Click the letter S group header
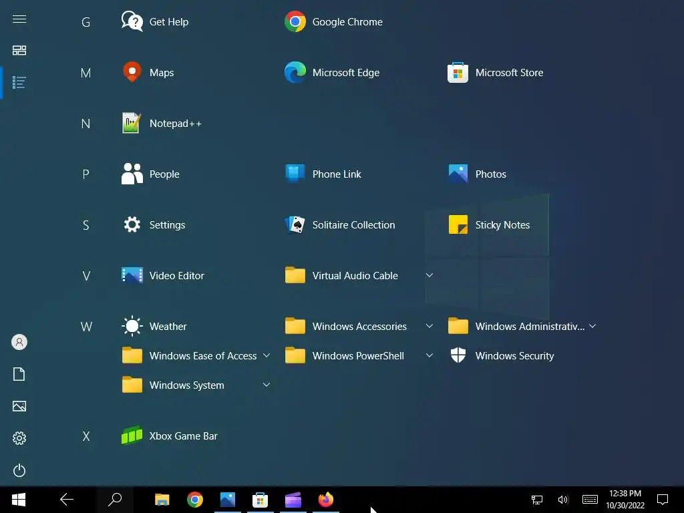 tap(86, 224)
